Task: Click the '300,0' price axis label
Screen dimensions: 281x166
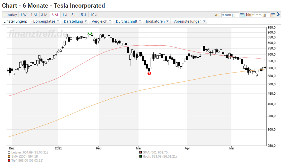Action: (272, 130)
